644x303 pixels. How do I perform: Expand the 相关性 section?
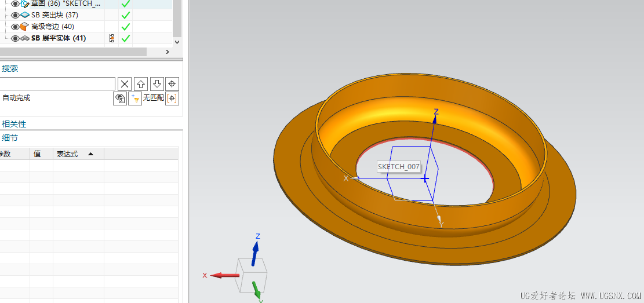14,124
